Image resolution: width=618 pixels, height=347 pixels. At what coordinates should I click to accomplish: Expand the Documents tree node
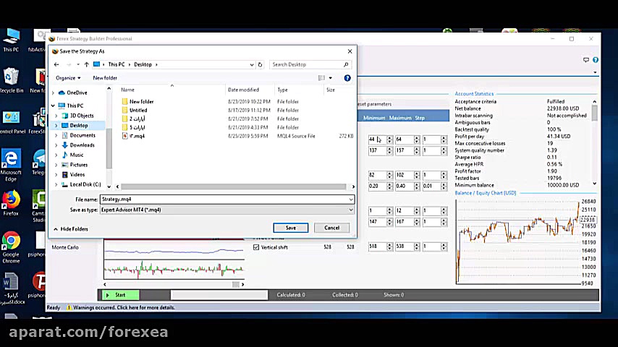(x=56, y=135)
